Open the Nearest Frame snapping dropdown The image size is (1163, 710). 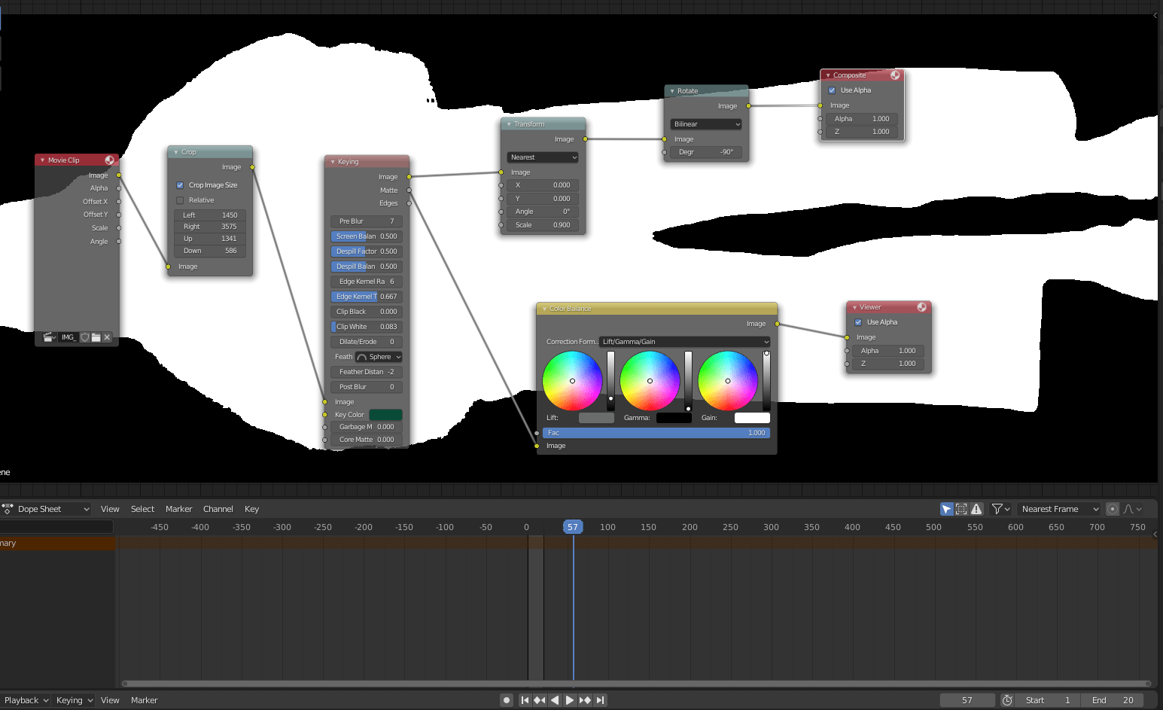[1058, 509]
